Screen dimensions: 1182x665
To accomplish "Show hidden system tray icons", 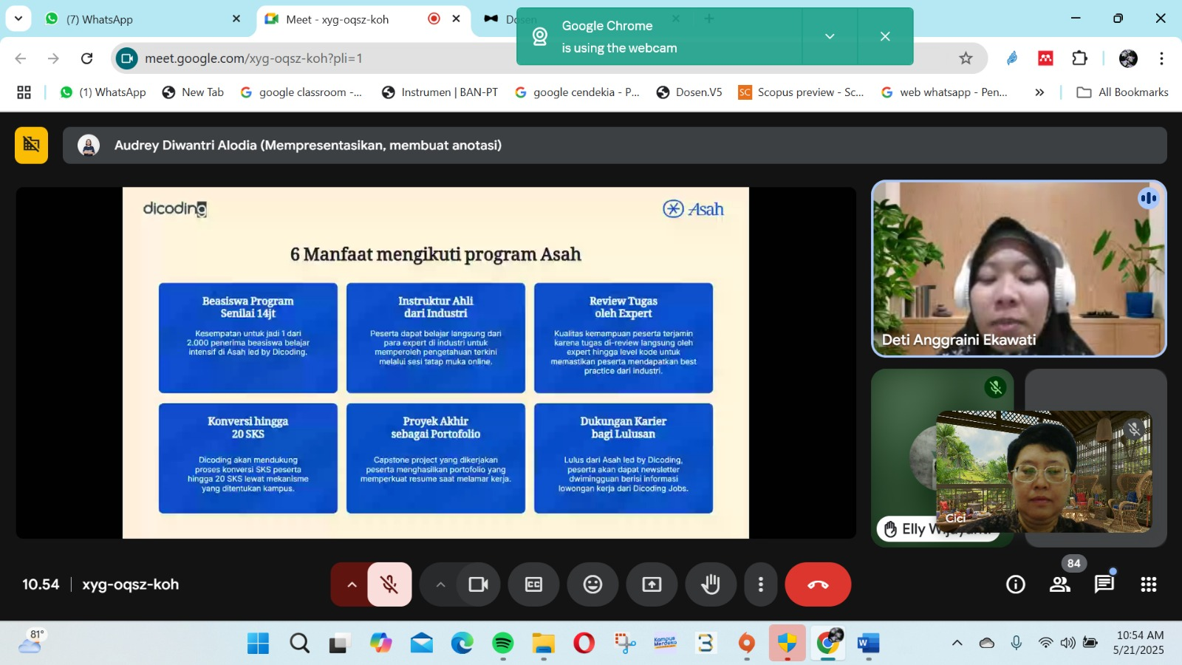I will [957, 643].
